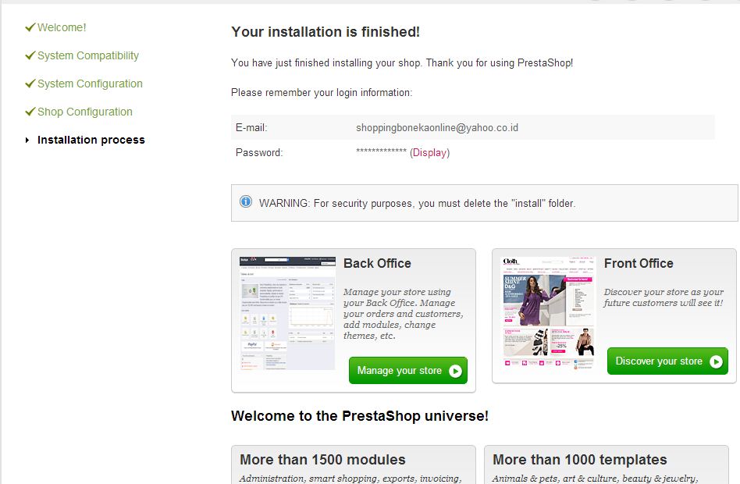Open the Shop Configuration step

[x=85, y=112]
